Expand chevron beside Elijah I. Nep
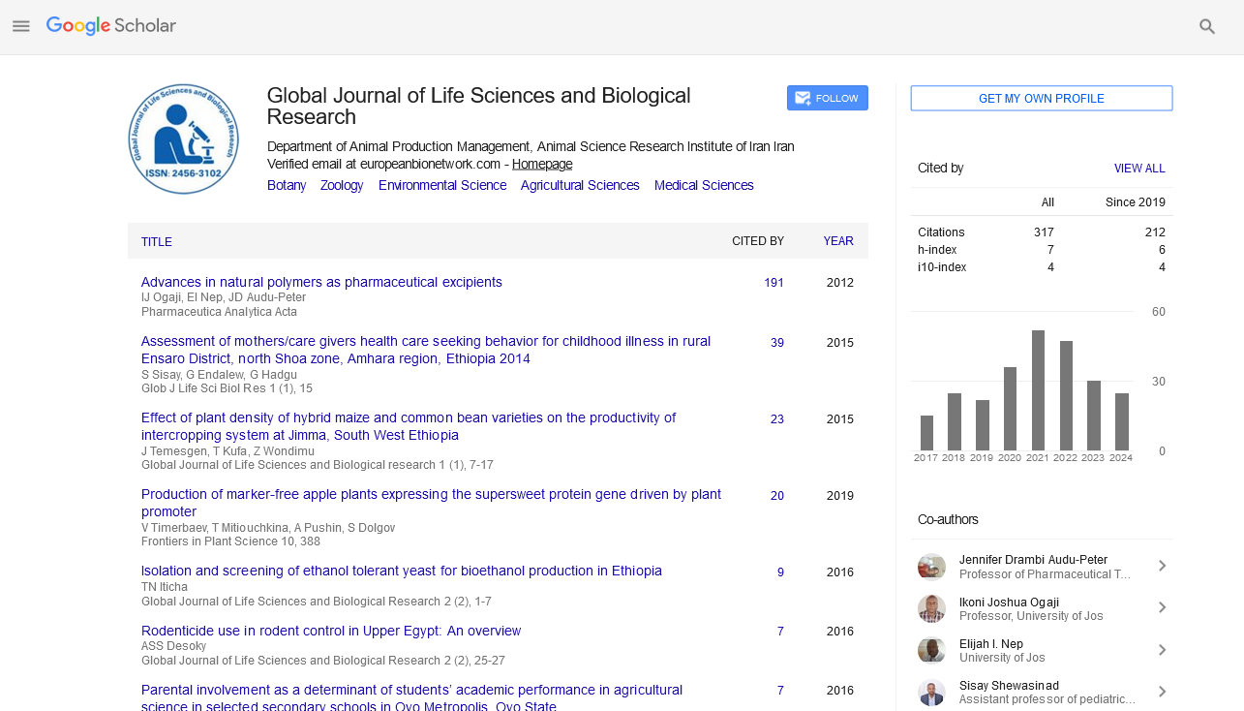1244x711 pixels. click(1162, 650)
